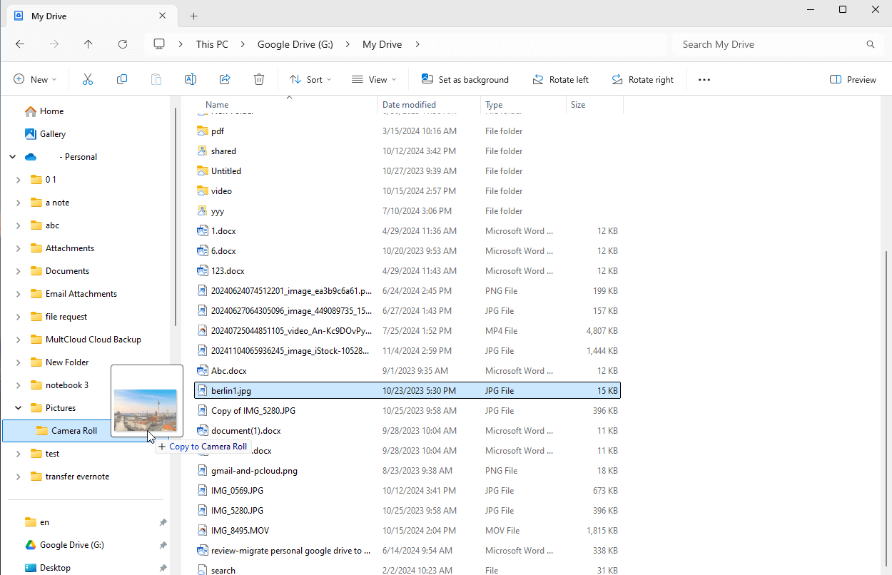The height and width of the screenshot is (575, 892).
Task: Navigate back with the back arrow
Action: (20, 44)
